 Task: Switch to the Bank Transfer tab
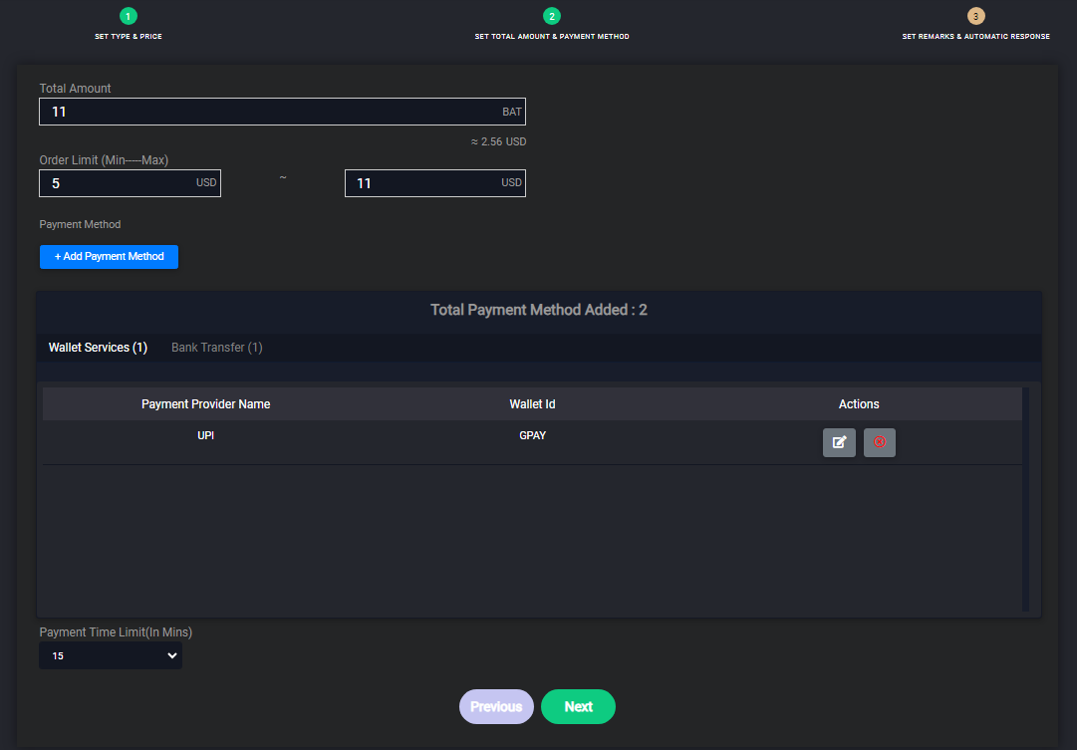(216, 347)
